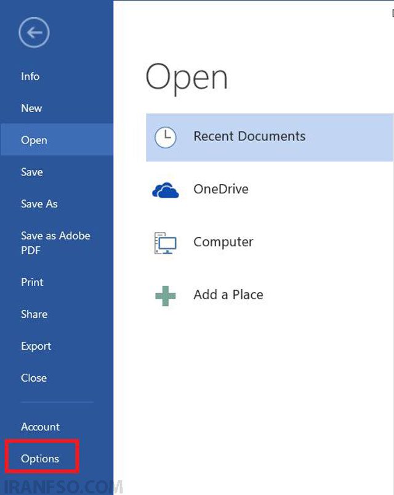Click the OneDrive cloud icon

click(166, 190)
